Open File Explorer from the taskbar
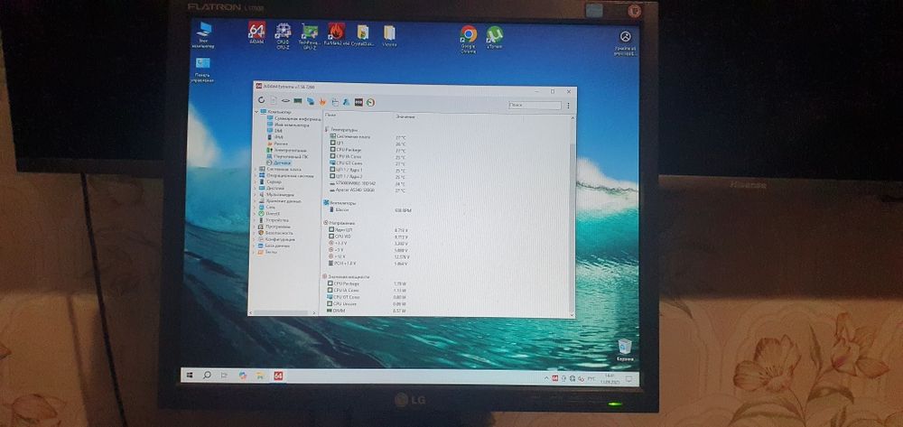 [260, 376]
